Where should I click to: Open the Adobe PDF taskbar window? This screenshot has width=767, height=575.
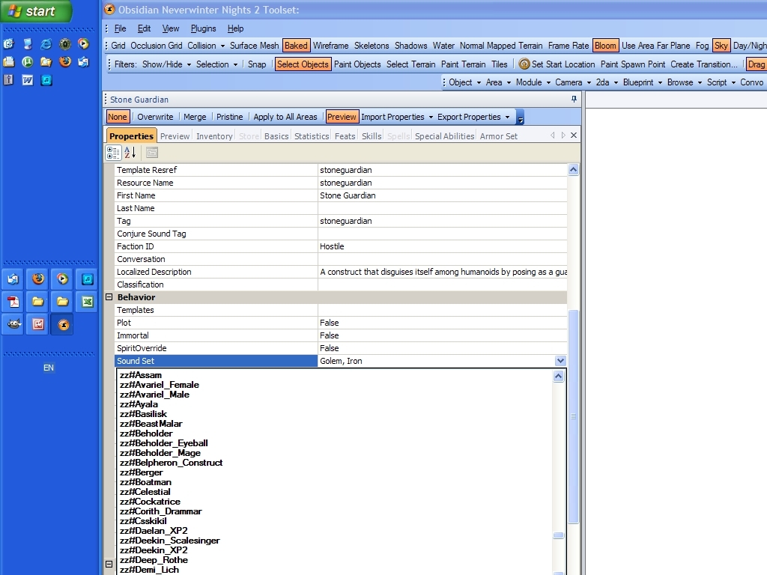pyautogui.click(x=13, y=302)
